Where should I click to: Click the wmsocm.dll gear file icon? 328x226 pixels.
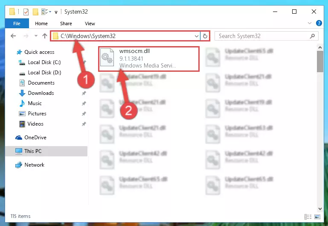(x=107, y=58)
